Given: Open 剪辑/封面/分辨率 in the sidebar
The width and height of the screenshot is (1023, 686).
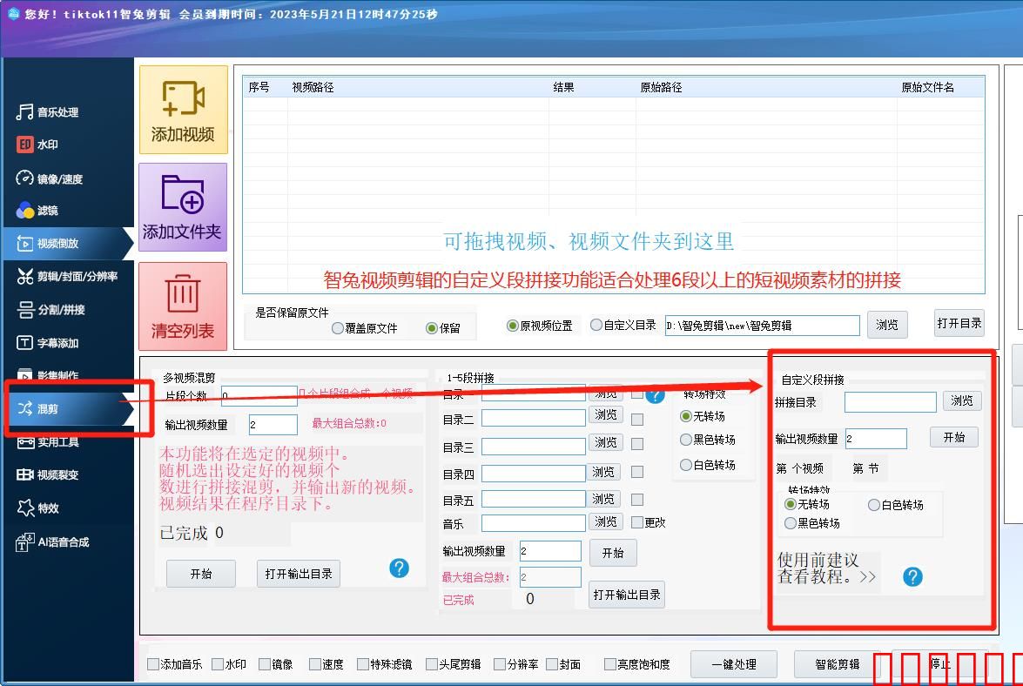Looking at the screenshot, I should (68, 277).
